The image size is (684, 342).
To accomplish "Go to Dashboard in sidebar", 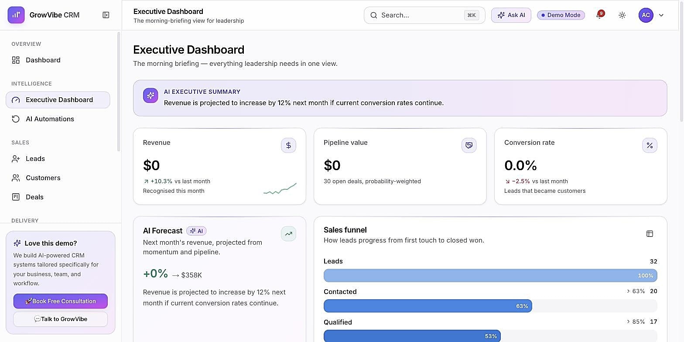I will tap(58, 60).
